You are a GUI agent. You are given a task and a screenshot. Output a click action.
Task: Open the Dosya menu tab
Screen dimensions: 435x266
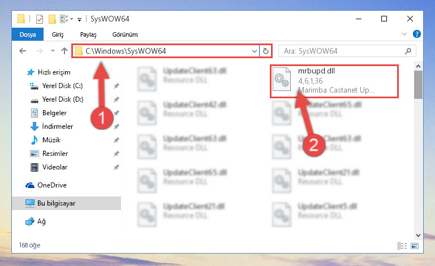(x=28, y=34)
